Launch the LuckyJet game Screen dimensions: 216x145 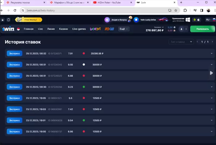click(x=95, y=29)
